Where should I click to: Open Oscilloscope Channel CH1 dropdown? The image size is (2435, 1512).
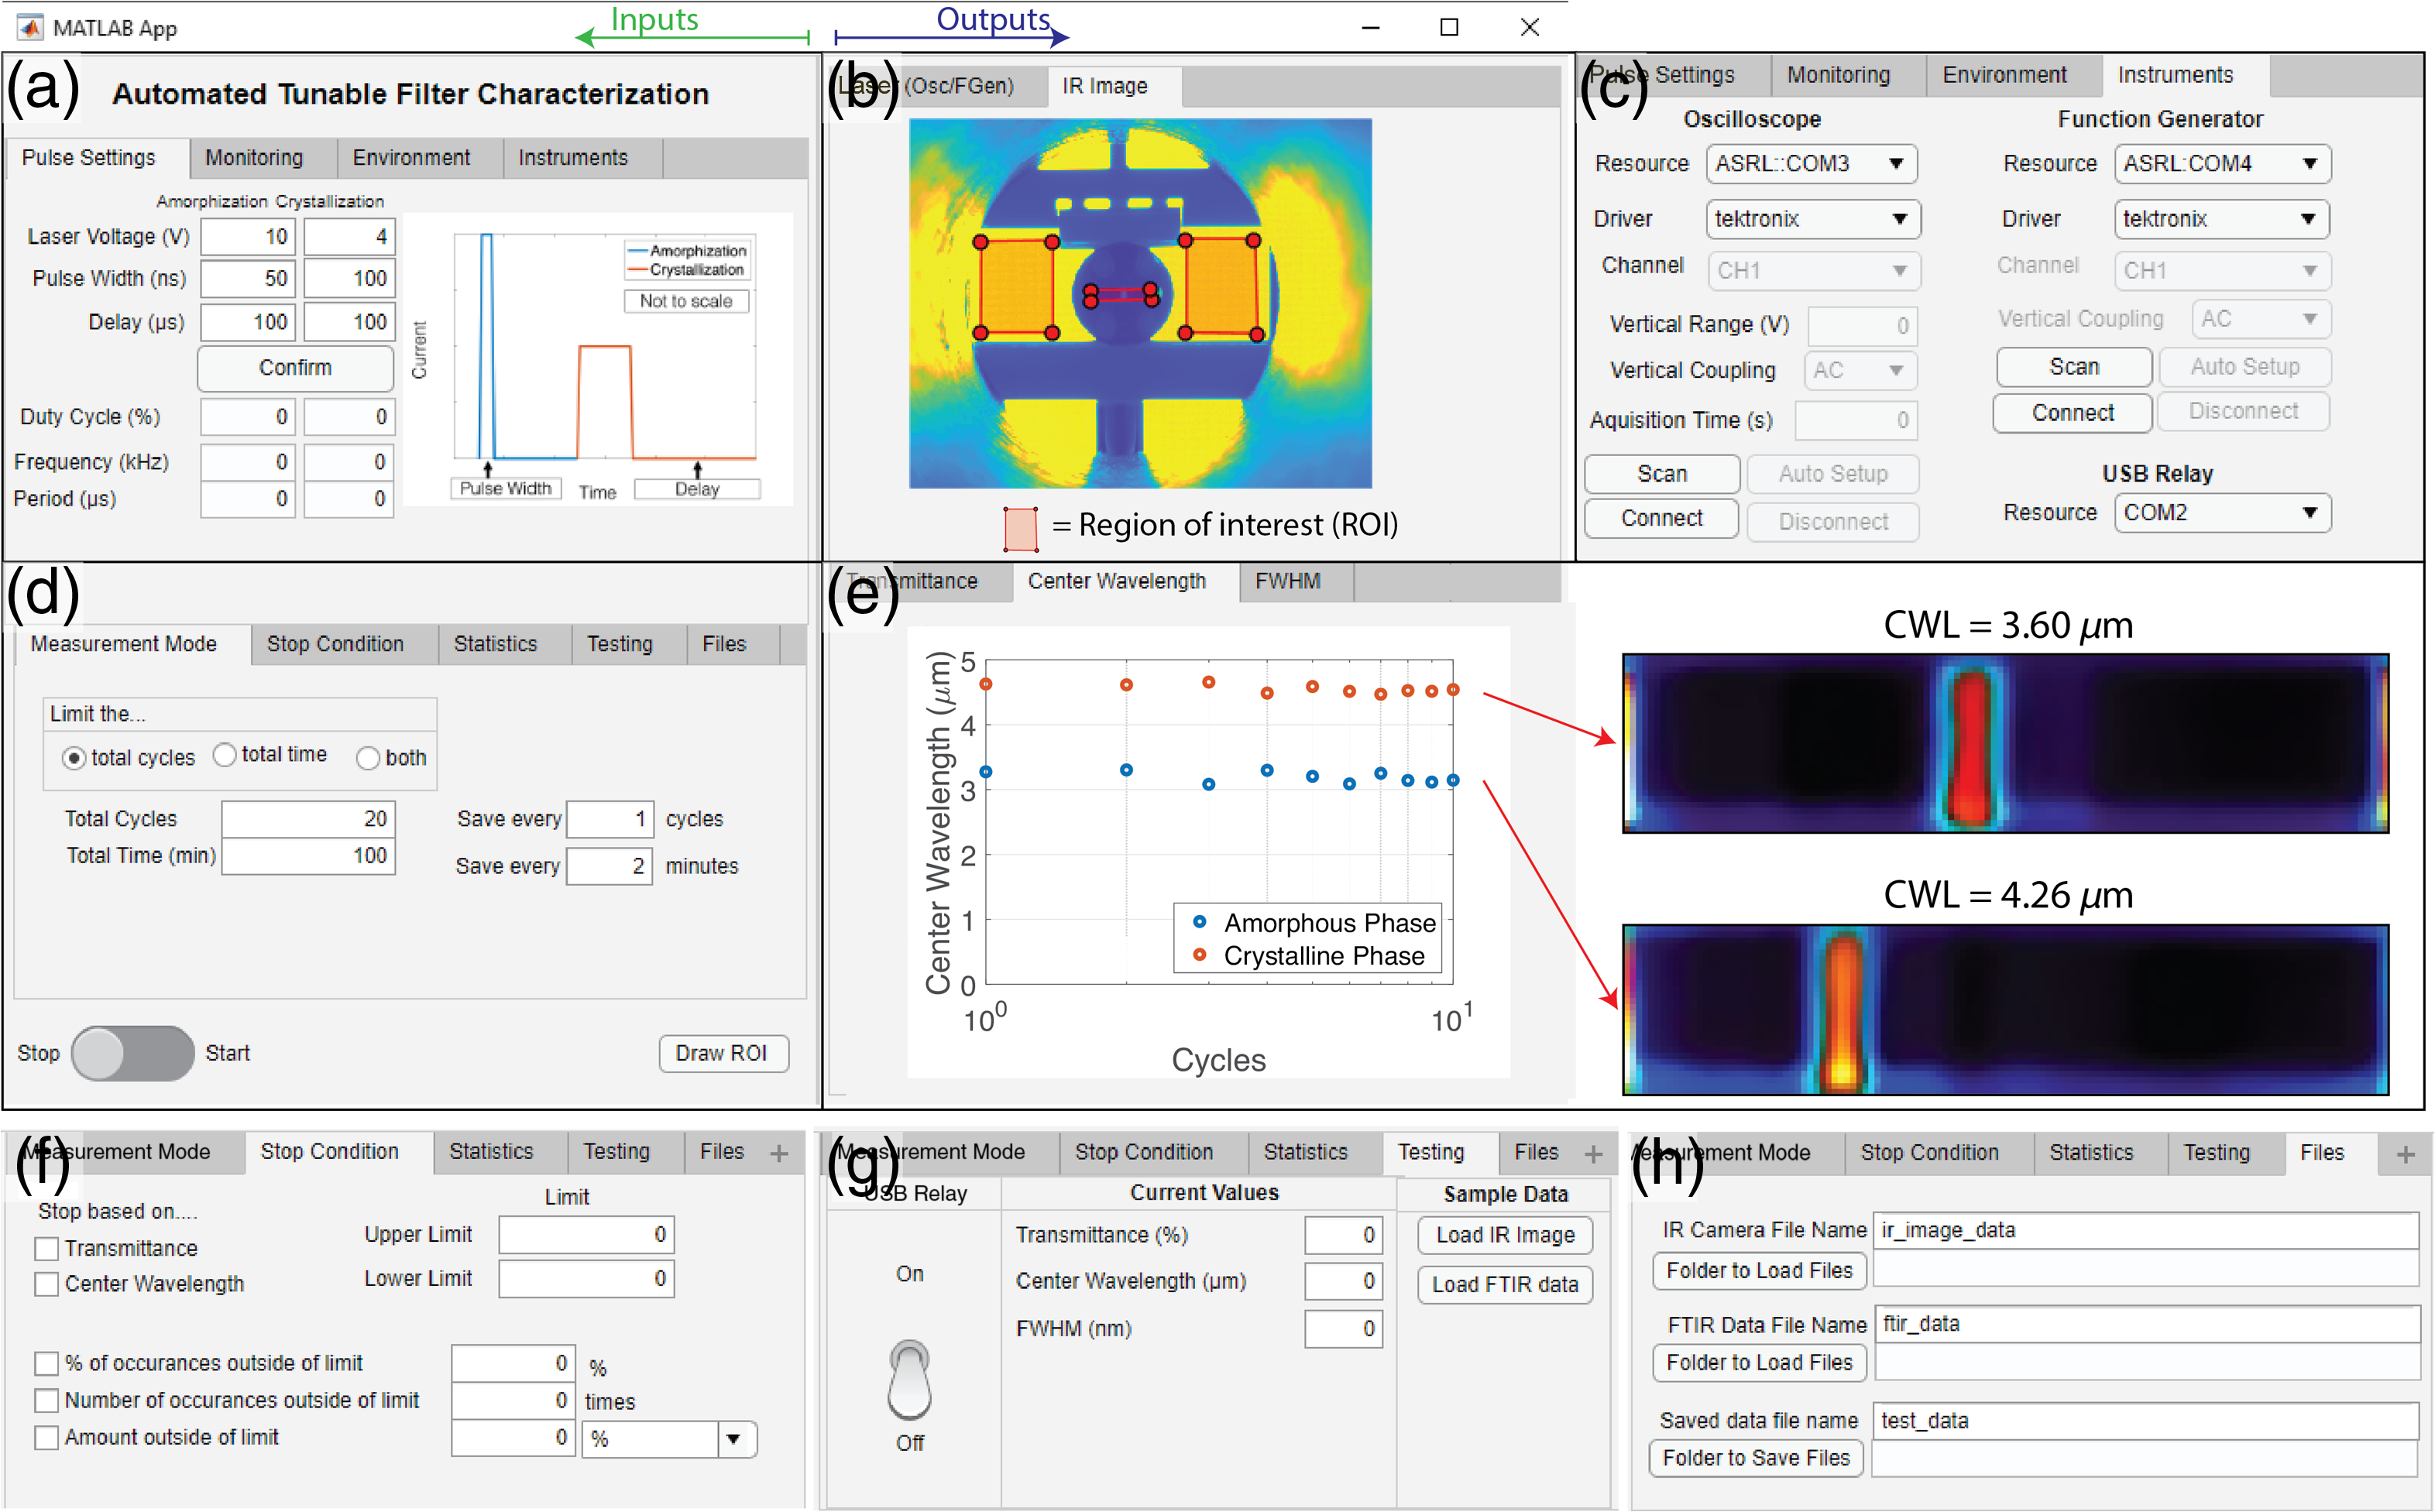1814,271
